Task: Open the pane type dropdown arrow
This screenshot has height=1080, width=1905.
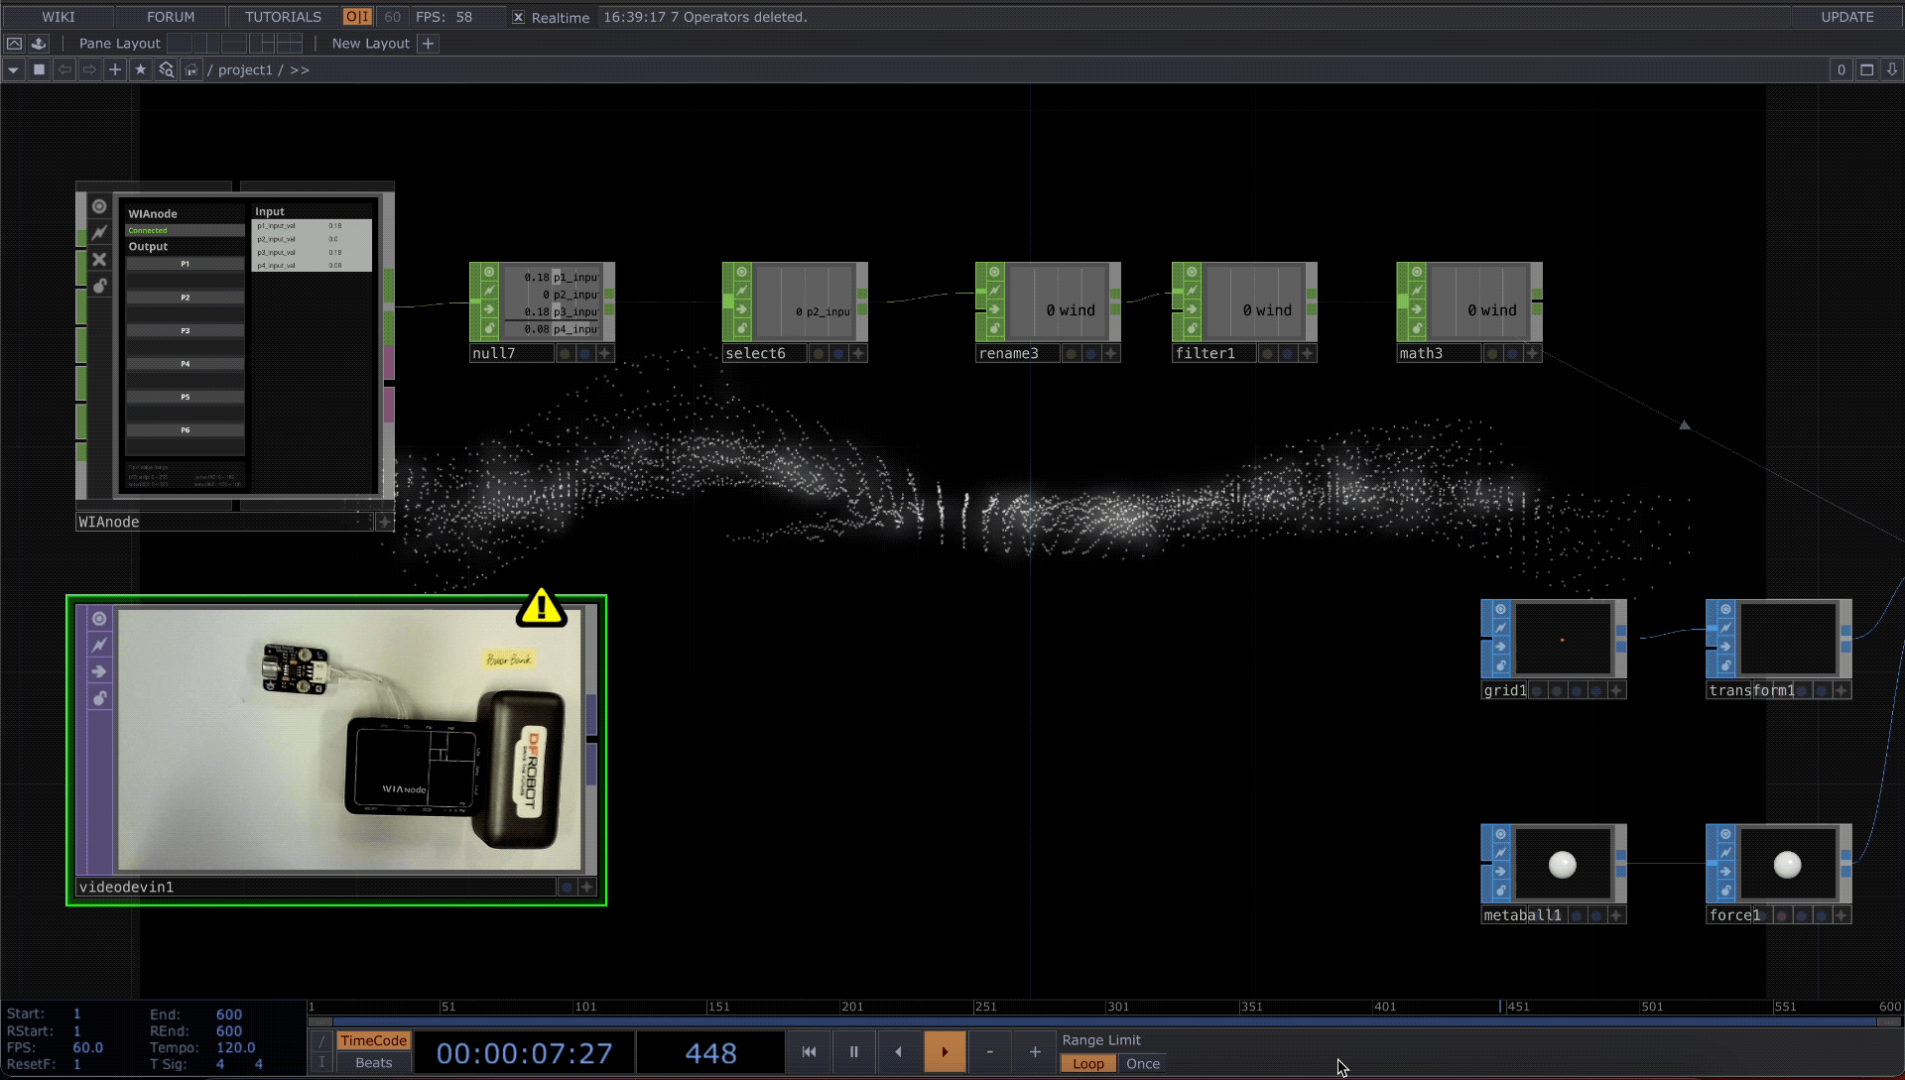Action: pyautogui.click(x=13, y=69)
